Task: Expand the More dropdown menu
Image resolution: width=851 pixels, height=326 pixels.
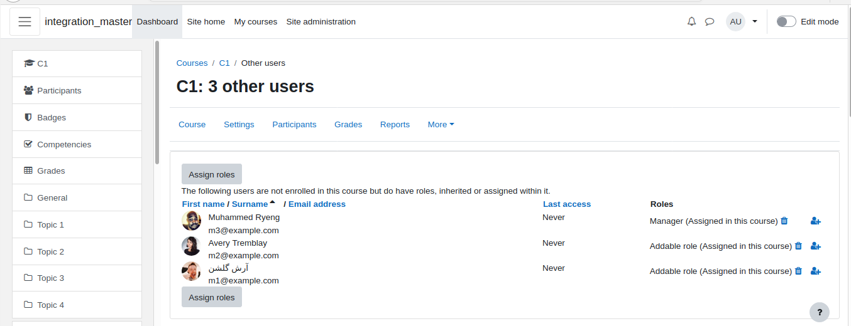Action: click(441, 125)
